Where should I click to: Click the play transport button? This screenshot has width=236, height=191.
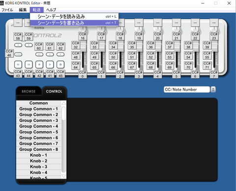(50, 64)
